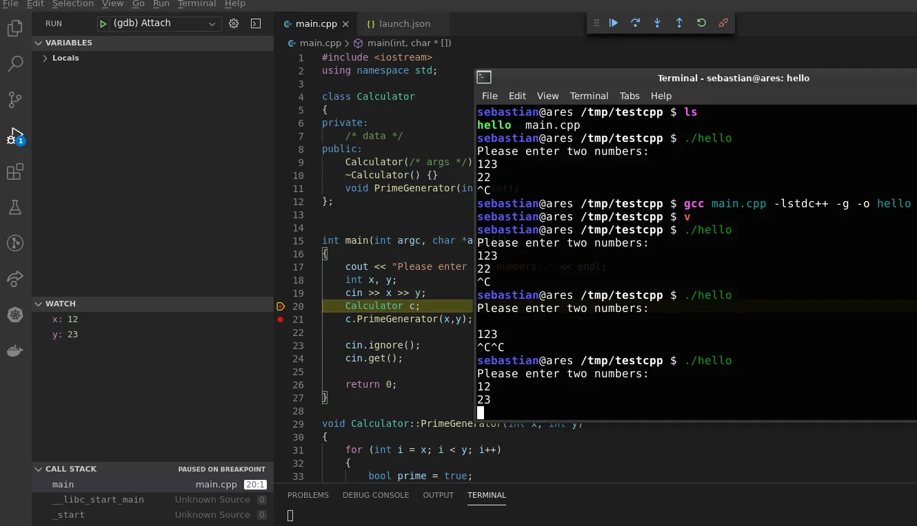Open the Tabs menu in Terminal window
The image size is (917, 526).
pyautogui.click(x=629, y=96)
